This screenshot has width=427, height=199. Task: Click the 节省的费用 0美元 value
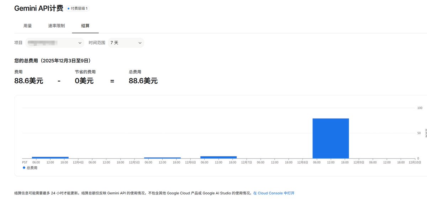84,81
